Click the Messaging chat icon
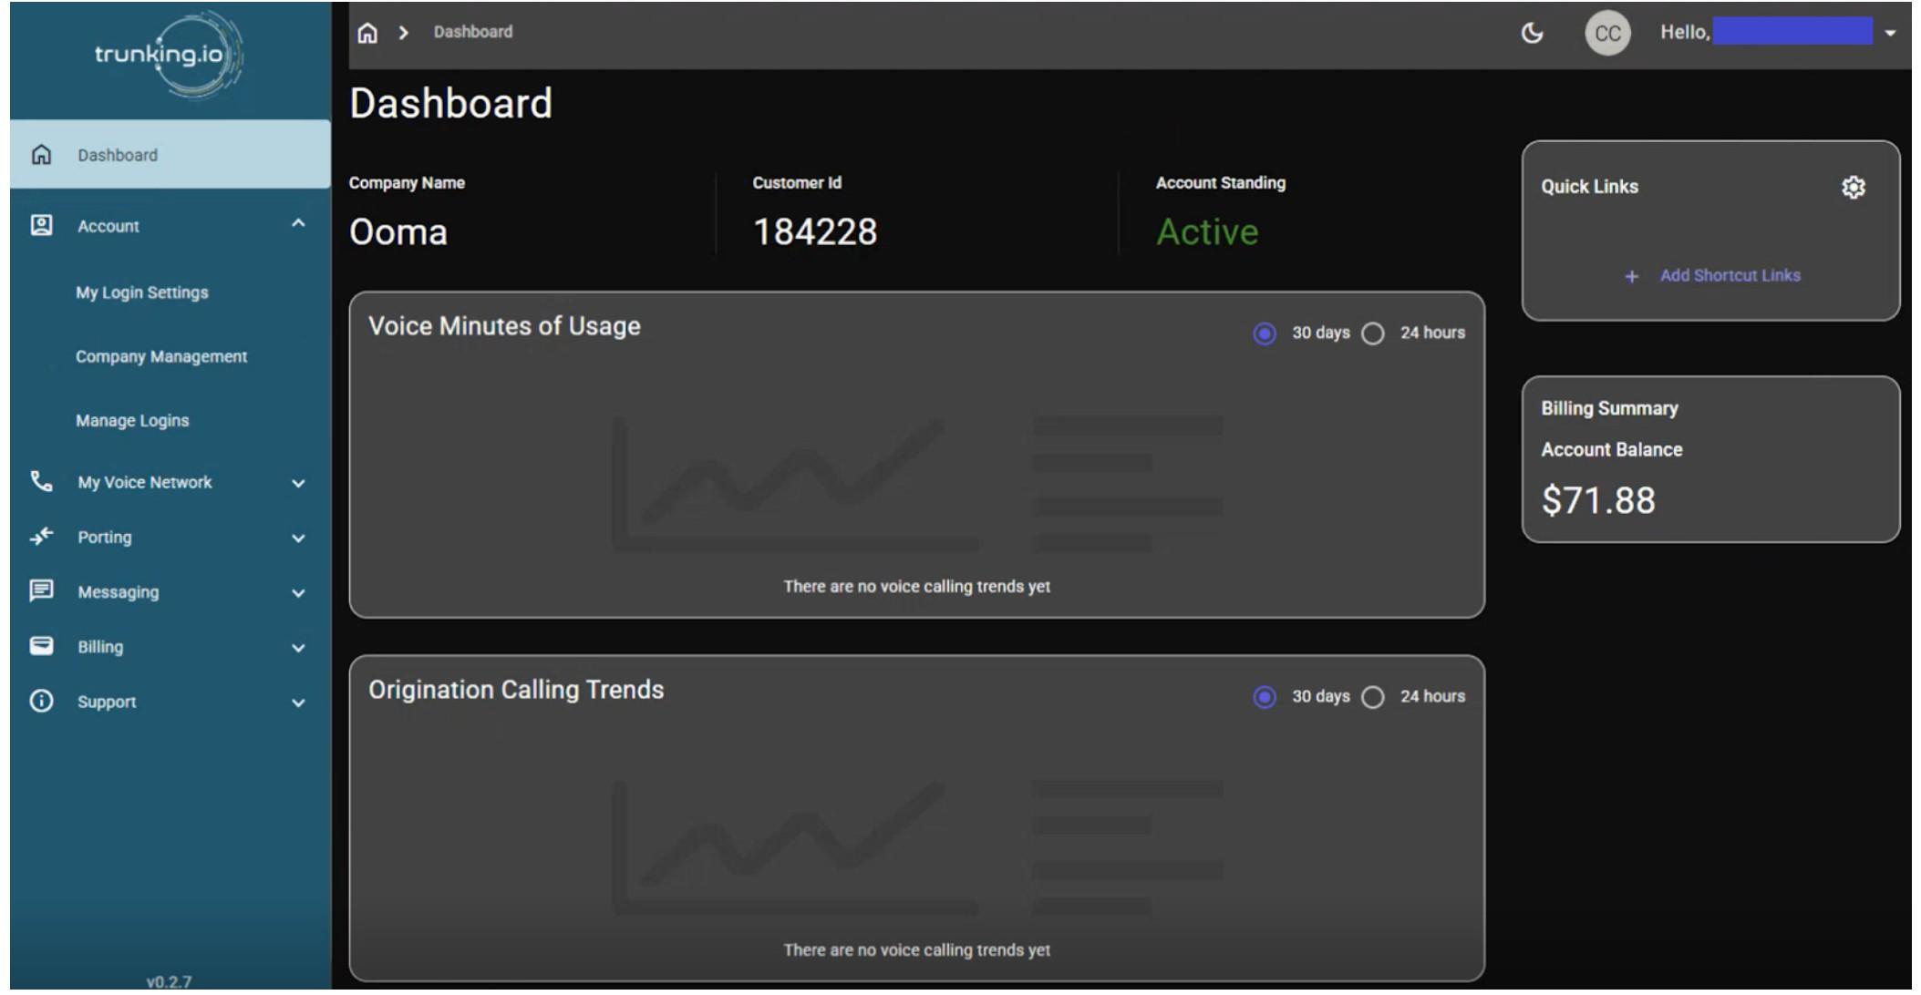Viewport: 1921px width, 995px height. 41,591
